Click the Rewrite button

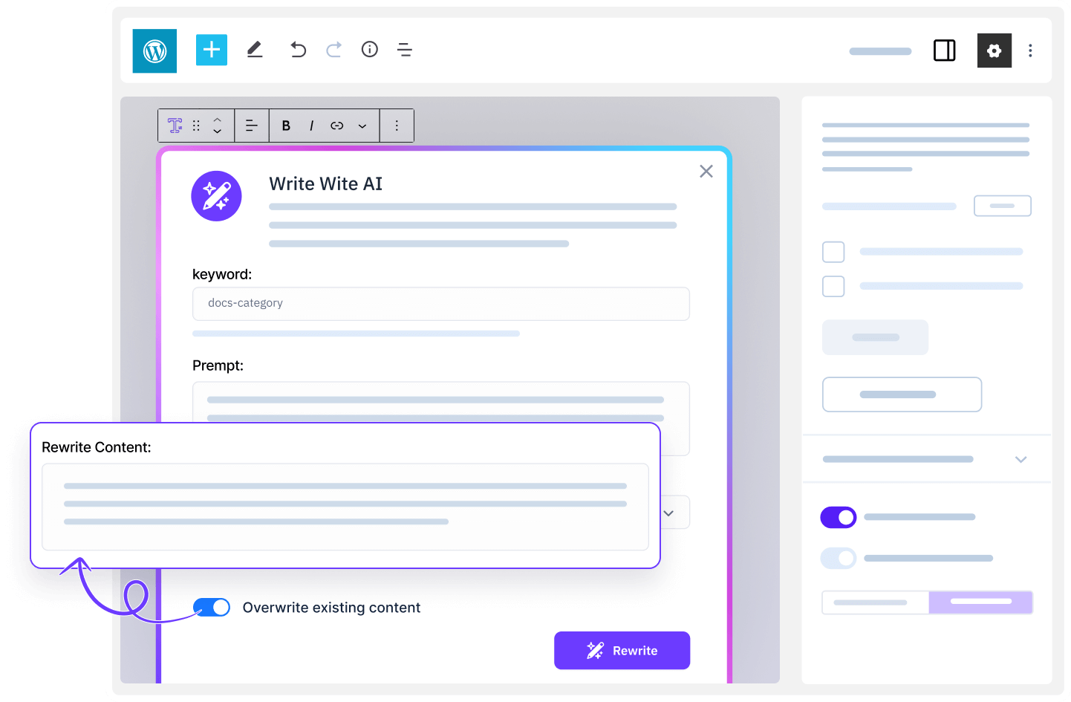(622, 650)
